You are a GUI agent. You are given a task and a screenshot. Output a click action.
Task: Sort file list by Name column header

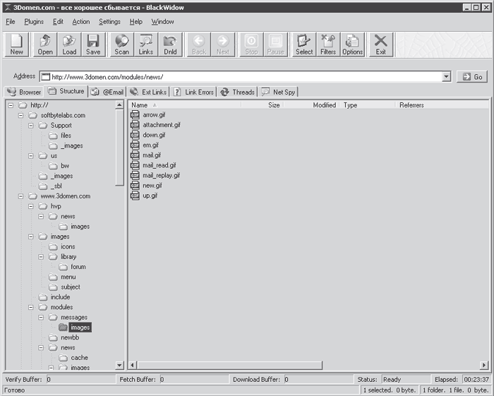186,105
